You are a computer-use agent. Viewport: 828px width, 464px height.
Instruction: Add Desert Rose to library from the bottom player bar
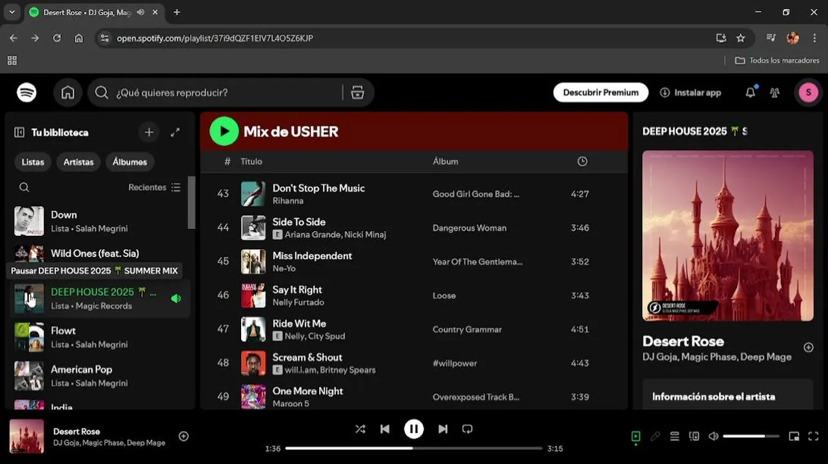point(184,436)
